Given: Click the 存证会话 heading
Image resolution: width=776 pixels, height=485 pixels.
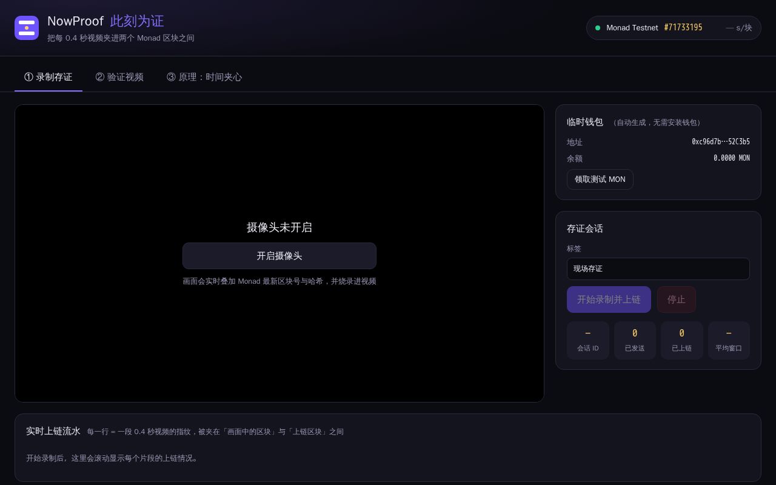Looking at the screenshot, I should tap(585, 229).
